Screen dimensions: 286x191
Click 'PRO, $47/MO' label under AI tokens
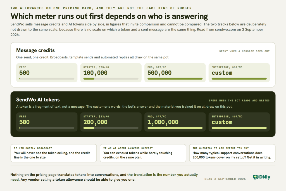click(157, 117)
